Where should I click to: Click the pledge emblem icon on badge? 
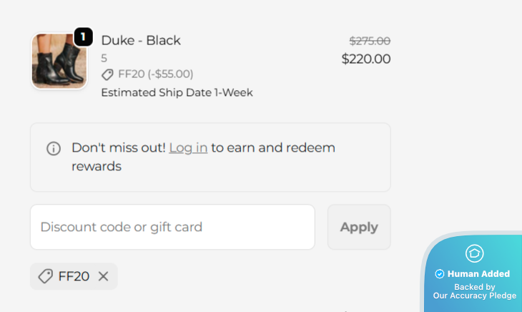click(x=475, y=253)
